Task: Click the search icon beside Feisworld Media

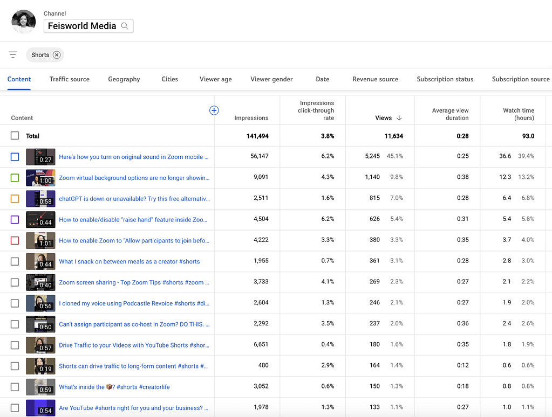Action: point(125,26)
